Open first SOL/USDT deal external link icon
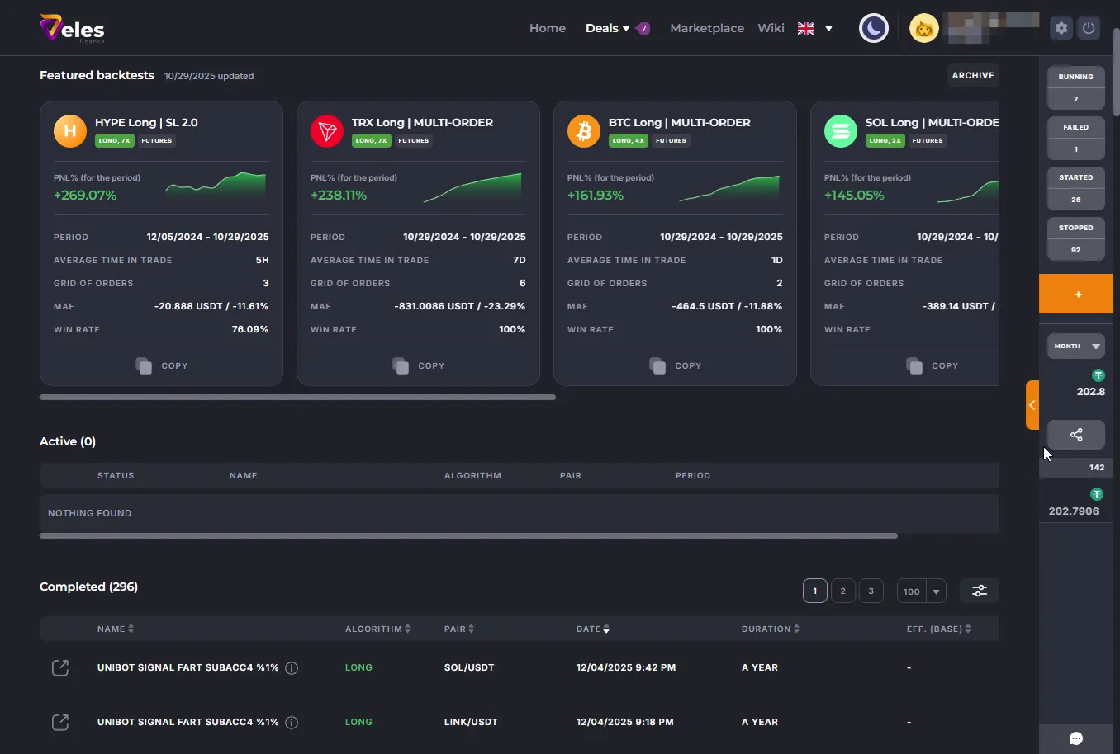The height and width of the screenshot is (754, 1120). pos(60,667)
